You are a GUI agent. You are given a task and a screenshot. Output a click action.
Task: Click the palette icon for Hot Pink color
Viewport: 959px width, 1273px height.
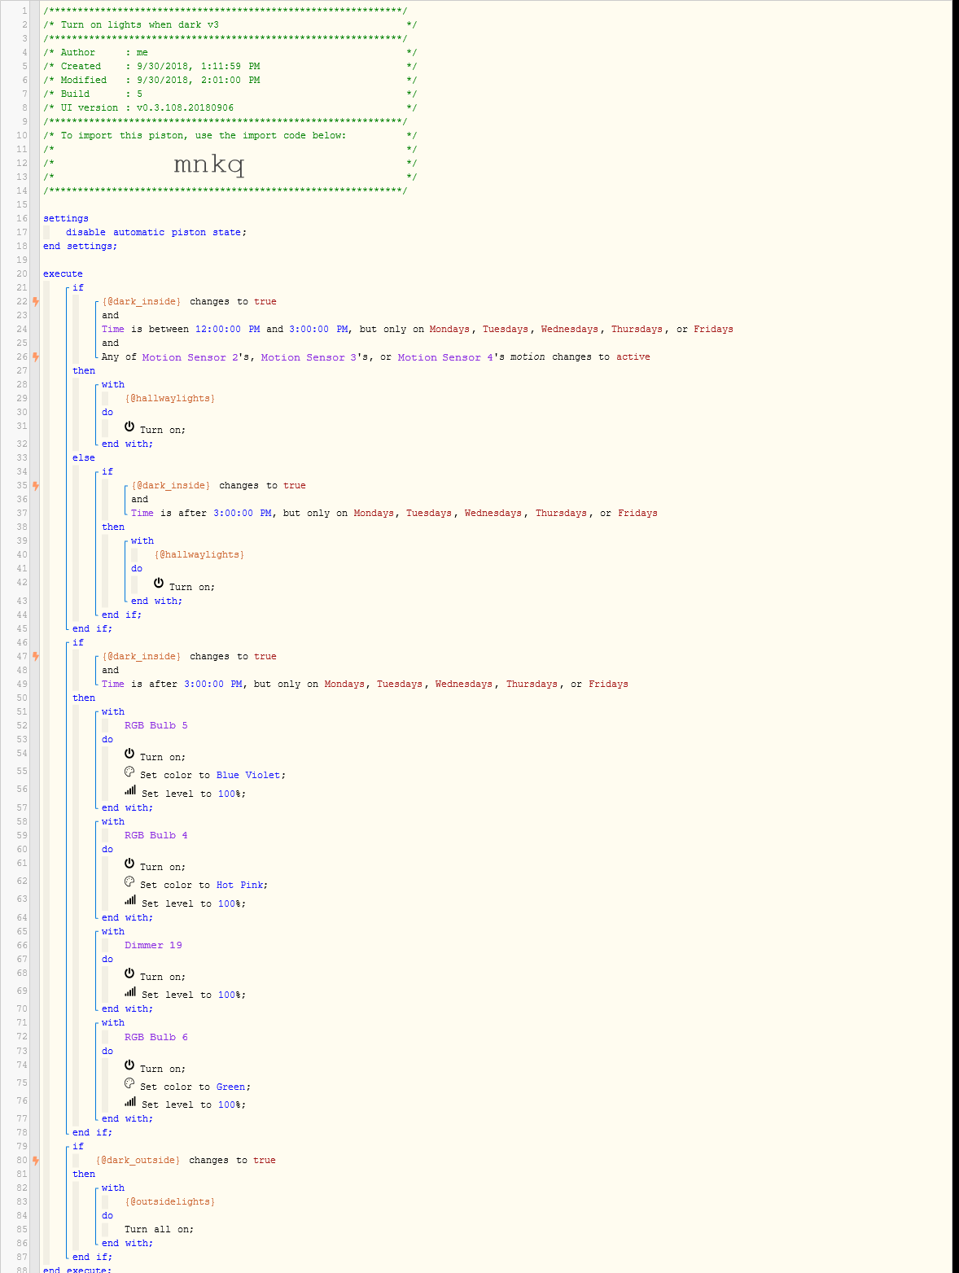tap(129, 881)
